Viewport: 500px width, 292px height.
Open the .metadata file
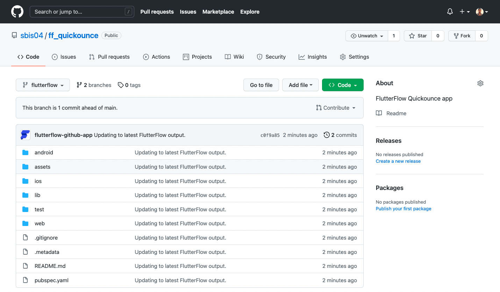click(x=47, y=252)
